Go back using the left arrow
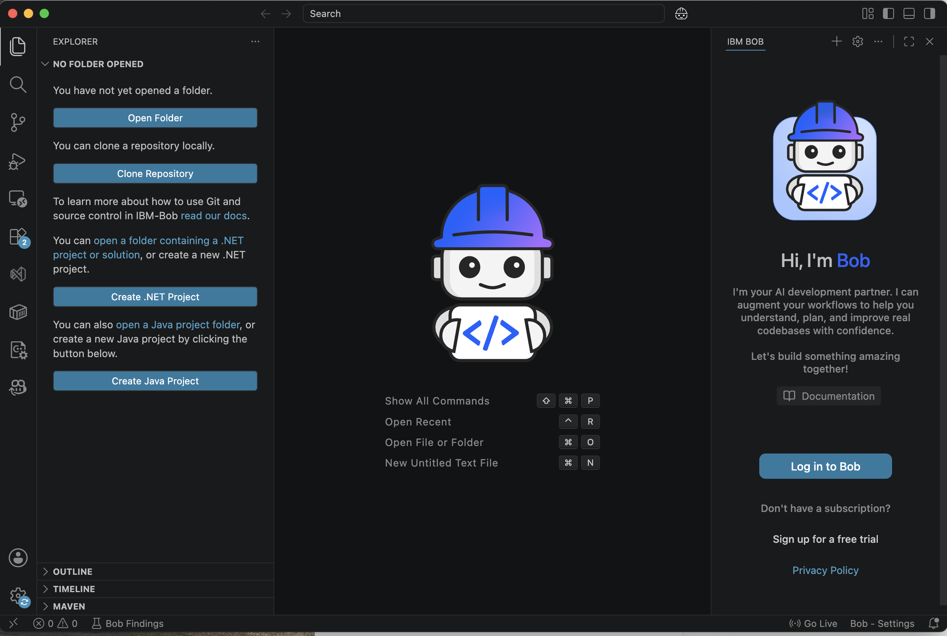 click(265, 14)
